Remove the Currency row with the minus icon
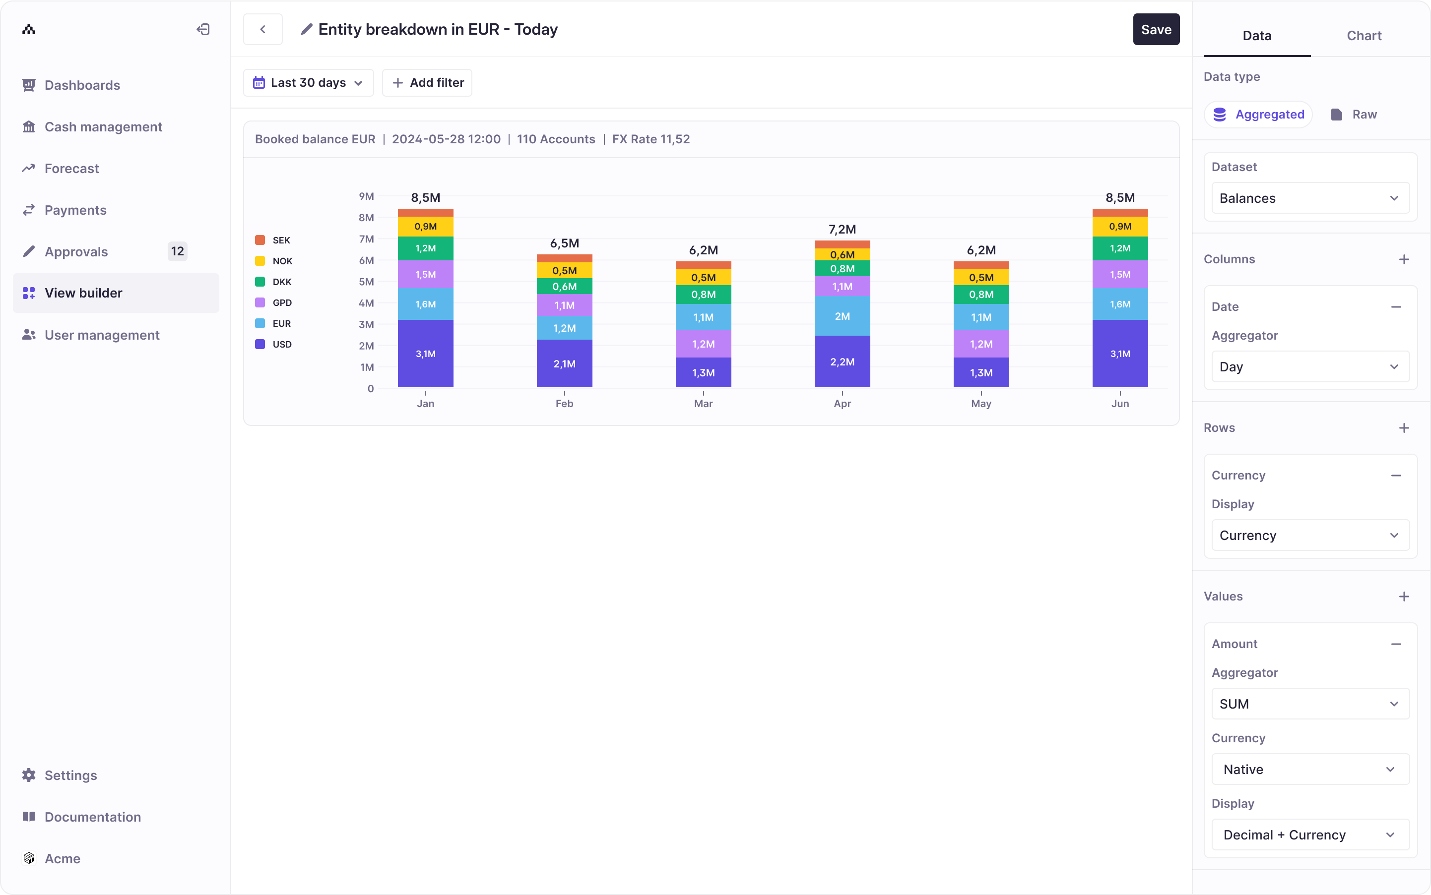The image size is (1431, 895). coord(1395,476)
